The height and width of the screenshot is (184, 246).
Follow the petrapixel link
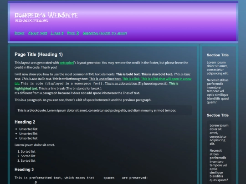[67, 63]
